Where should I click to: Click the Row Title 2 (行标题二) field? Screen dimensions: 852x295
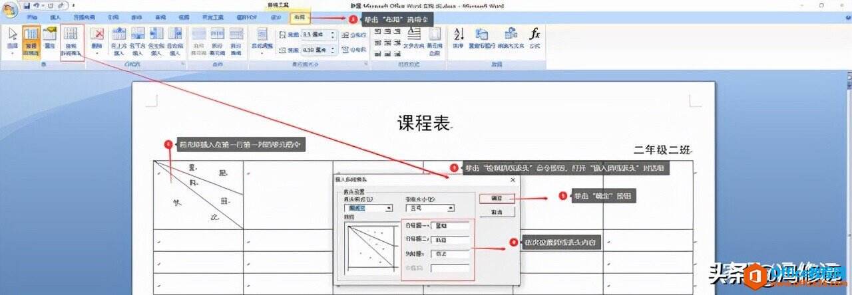point(449,239)
